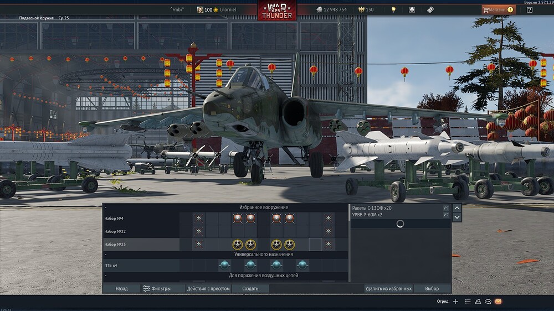This screenshot has height=311, width=554.
Task: Open the ticket icon in top bar
Action: point(430,10)
